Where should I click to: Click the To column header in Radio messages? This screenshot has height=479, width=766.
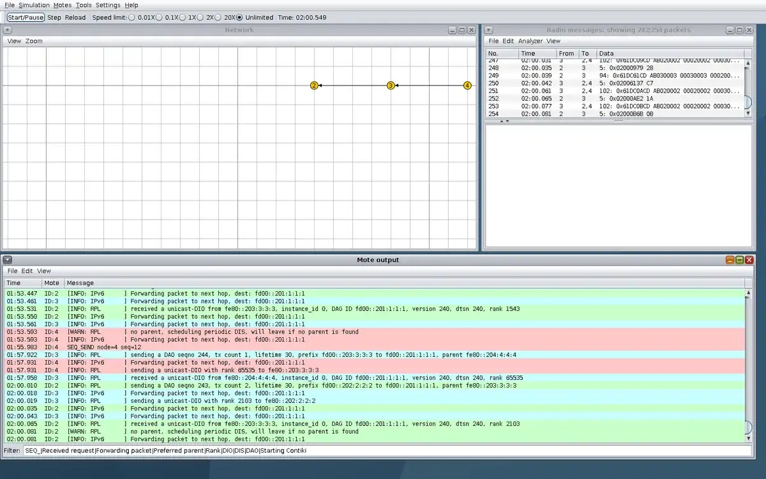[588, 54]
